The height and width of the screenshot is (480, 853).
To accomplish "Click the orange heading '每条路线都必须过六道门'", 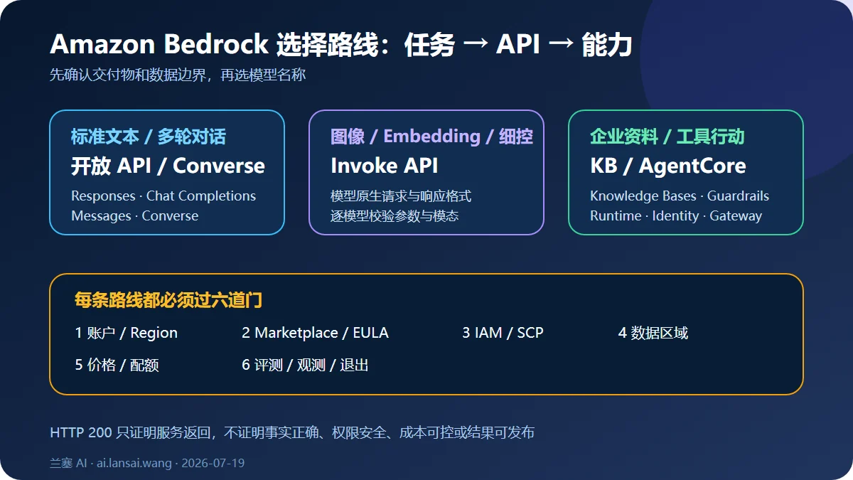I will click(168, 300).
